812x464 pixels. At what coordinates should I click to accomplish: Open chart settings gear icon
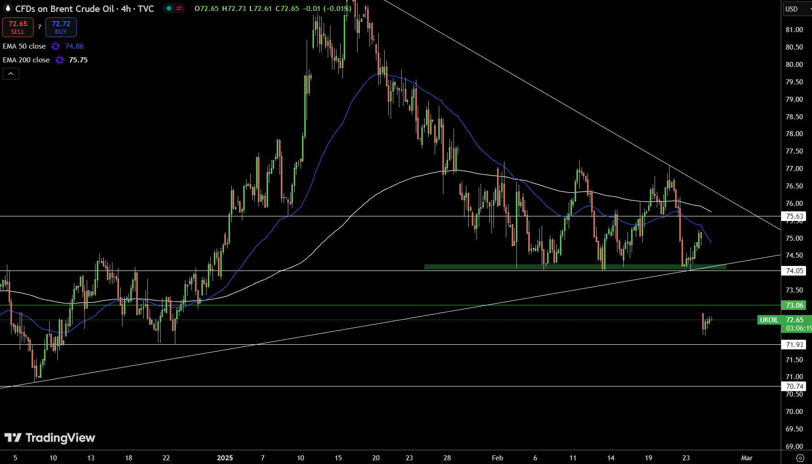click(x=800, y=458)
